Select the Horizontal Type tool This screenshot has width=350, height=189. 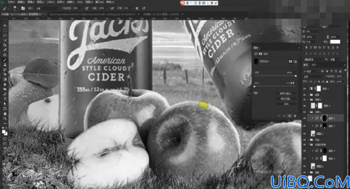[4, 99]
